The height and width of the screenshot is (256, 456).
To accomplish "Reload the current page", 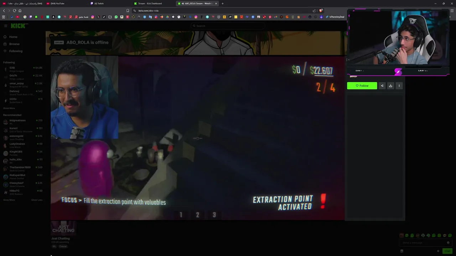I will (x=14, y=11).
